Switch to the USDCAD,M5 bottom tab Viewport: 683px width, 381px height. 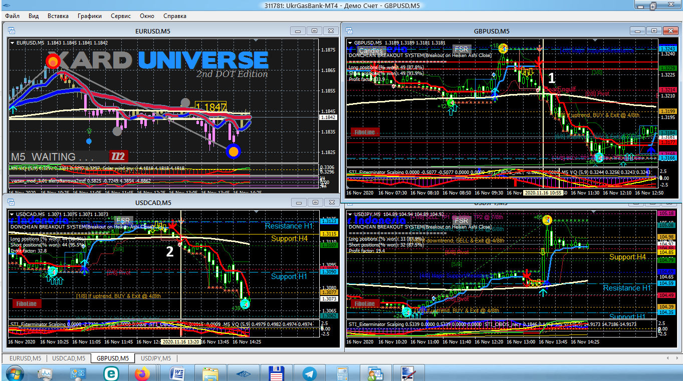(x=69, y=358)
